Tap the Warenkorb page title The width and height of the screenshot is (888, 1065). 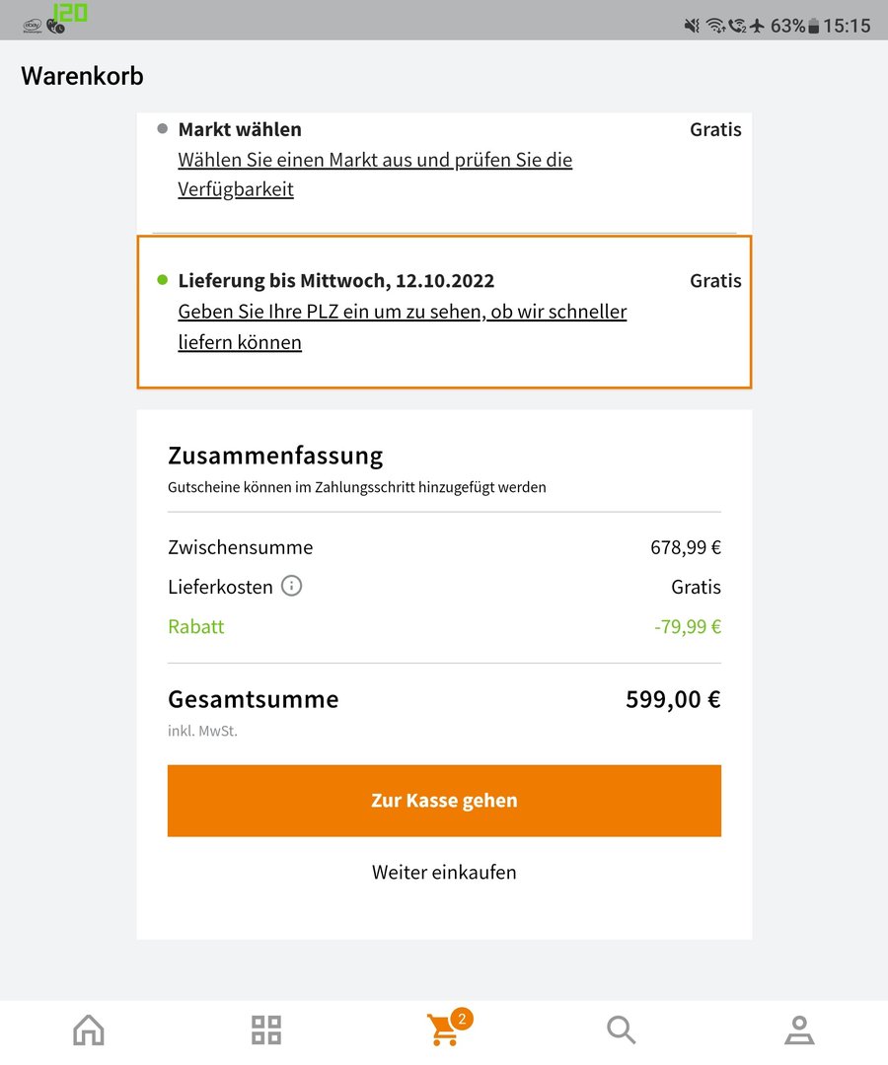pyautogui.click(x=82, y=76)
